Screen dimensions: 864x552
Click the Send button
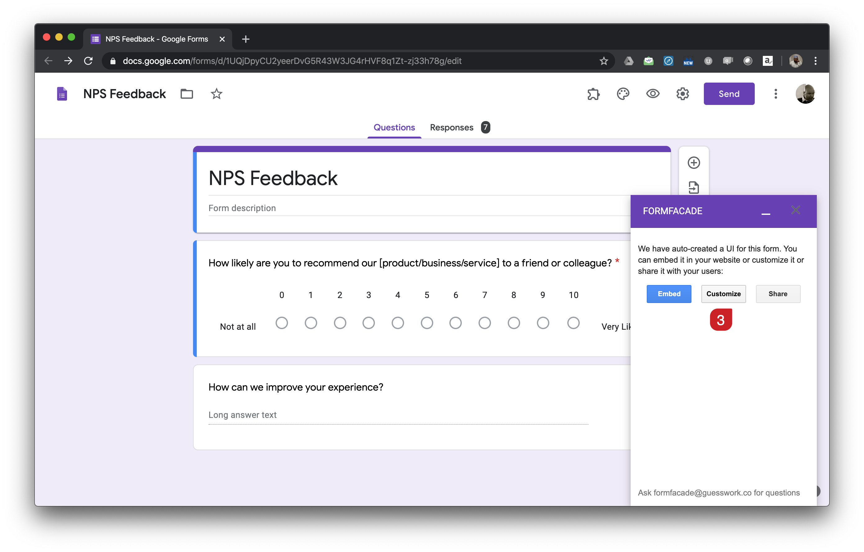pos(729,94)
